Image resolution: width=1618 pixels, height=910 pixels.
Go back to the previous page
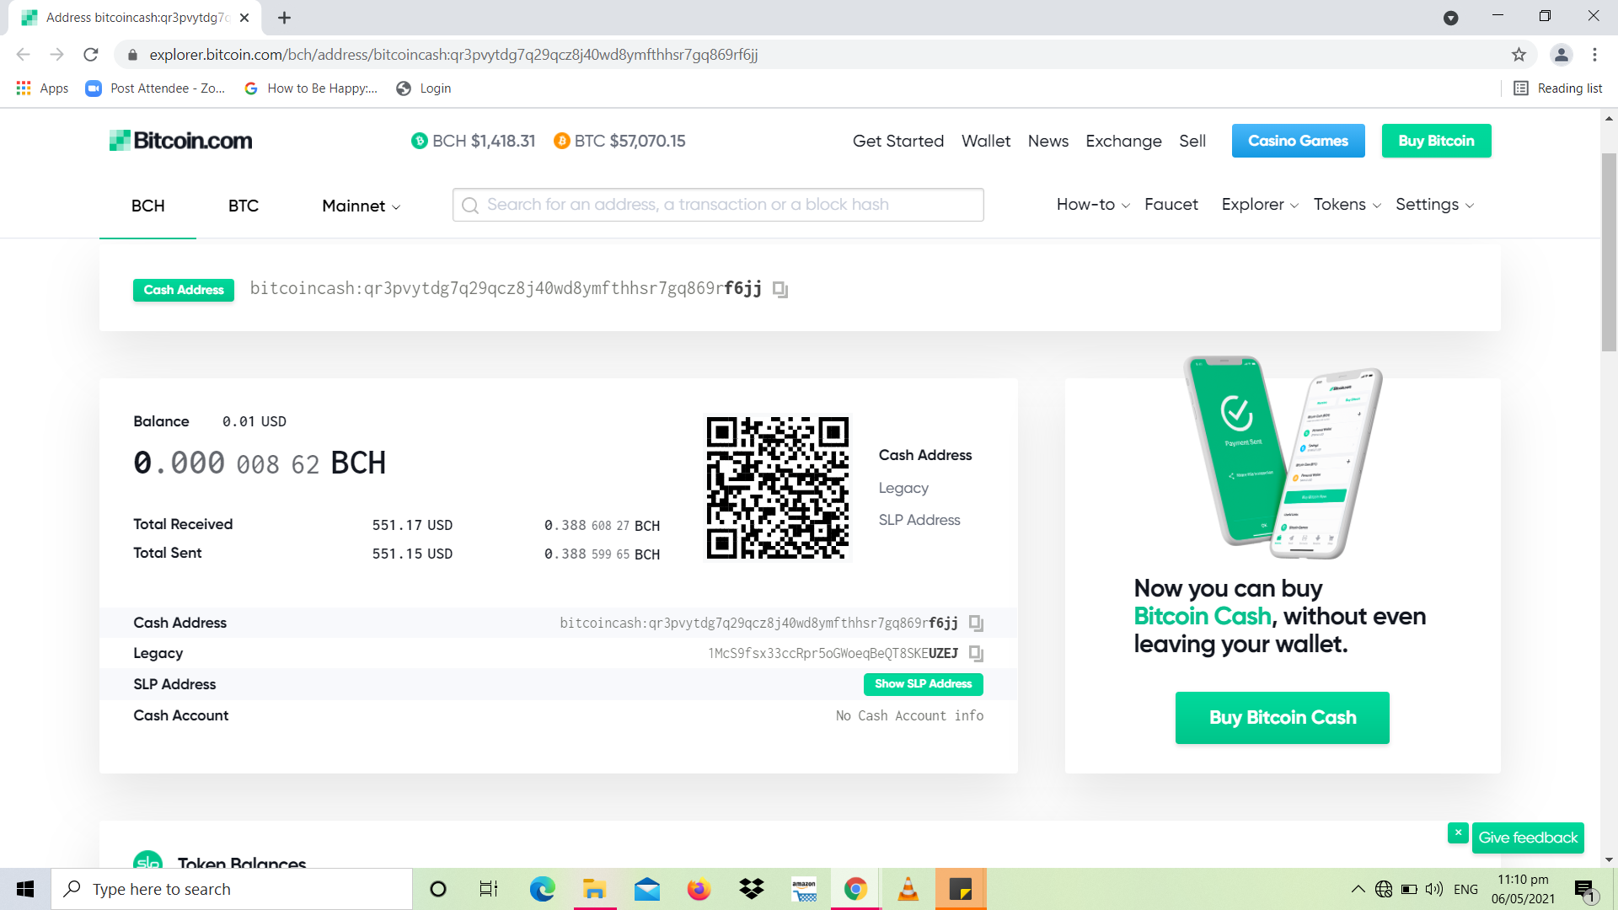tap(23, 55)
